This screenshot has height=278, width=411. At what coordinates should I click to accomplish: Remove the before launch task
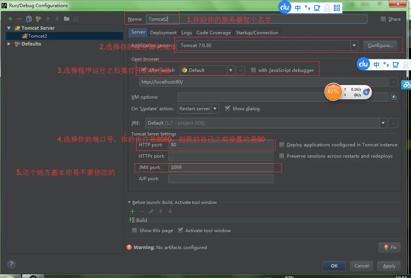click(x=142, y=211)
